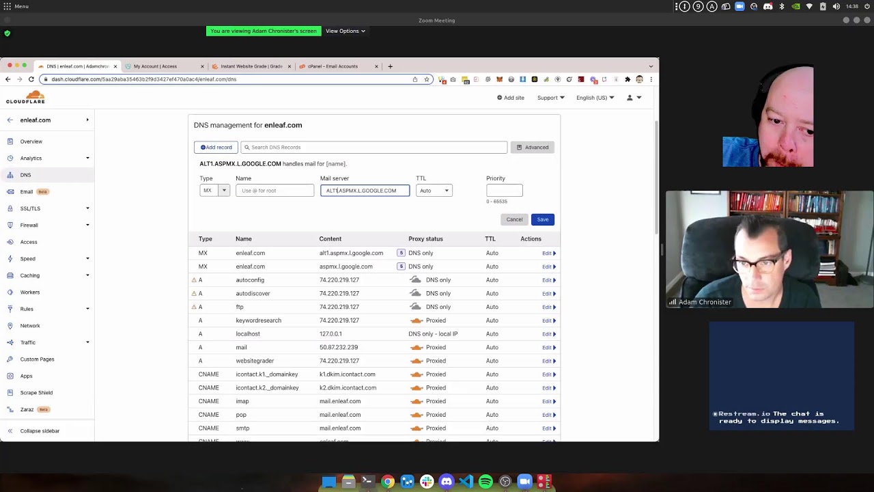Open the TTL Auto dropdown
The image size is (874, 492).
(434, 191)
